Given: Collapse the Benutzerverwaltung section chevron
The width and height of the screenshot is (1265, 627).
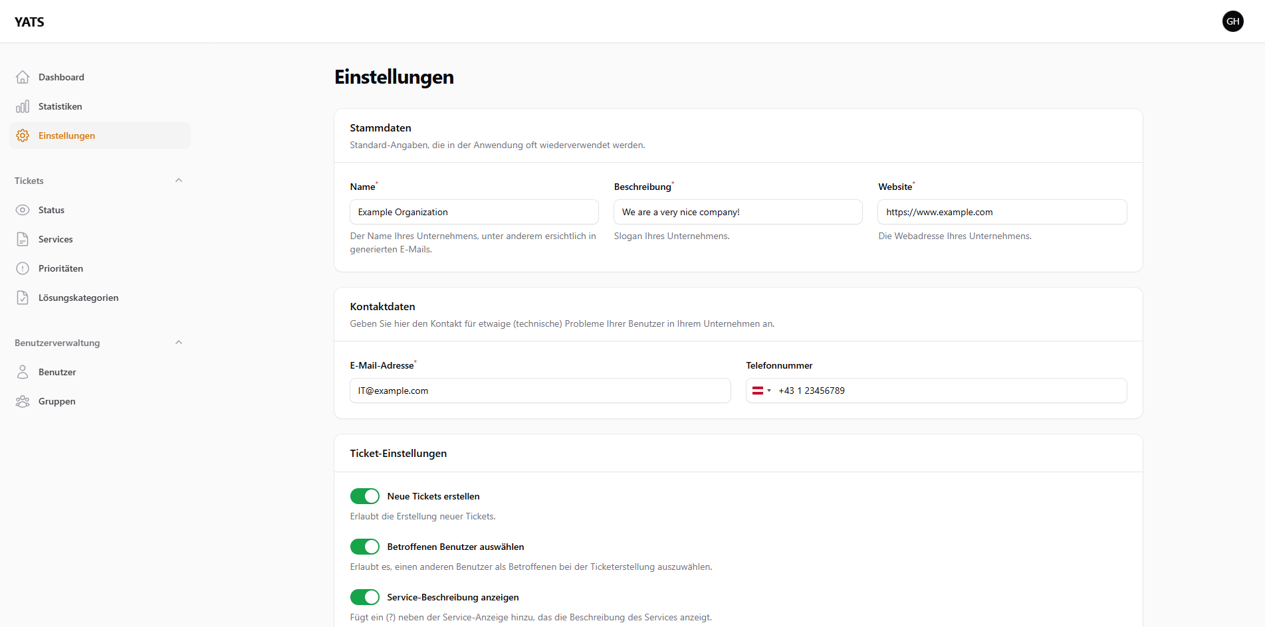Looking at the screenshot, I should coord(178,343).
